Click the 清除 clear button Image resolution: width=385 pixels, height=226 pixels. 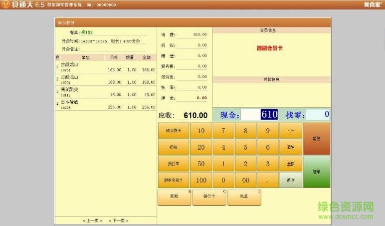(x=290, y=147)
